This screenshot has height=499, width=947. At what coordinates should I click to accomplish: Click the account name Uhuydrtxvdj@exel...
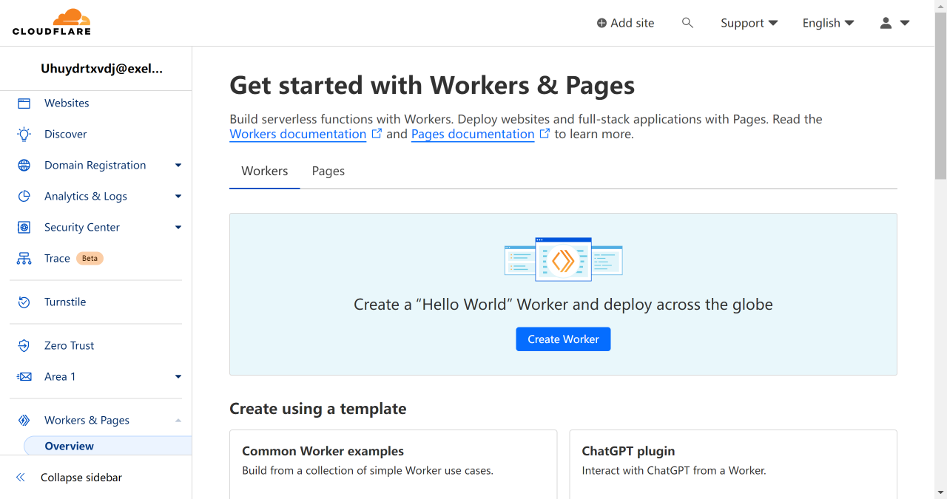[x=102, y=69]
